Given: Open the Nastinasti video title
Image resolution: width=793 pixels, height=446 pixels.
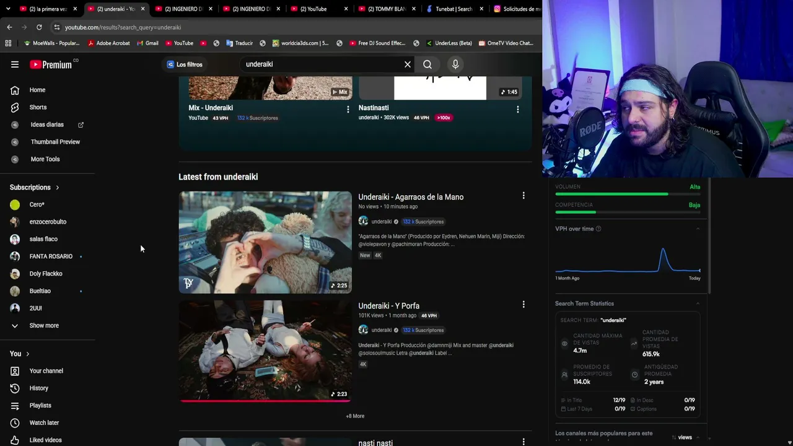Looking at the screenshot, I should tap(374, 108).
